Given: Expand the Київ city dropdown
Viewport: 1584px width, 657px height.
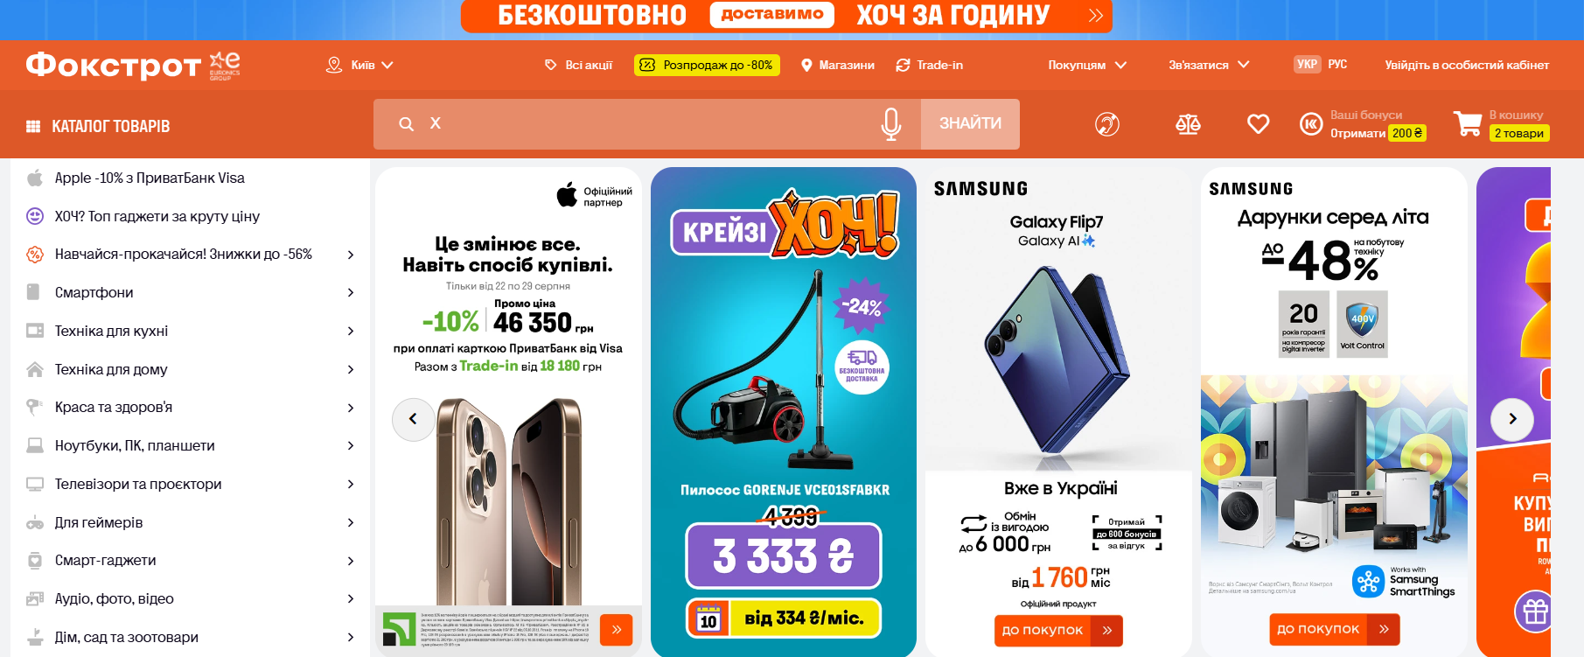Looking at the screenshot, I should [x=359, y=65].
